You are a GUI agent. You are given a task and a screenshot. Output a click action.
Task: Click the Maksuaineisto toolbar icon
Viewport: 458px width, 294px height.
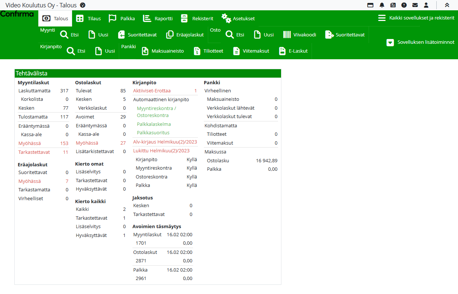[x=163, y=51]
